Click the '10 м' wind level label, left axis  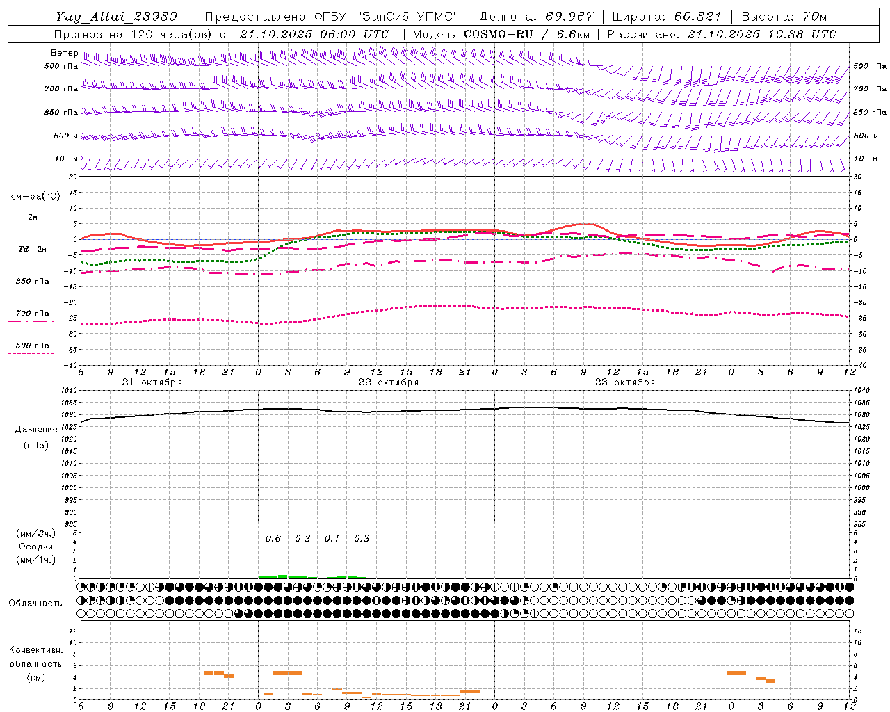[x=67, y=159]
